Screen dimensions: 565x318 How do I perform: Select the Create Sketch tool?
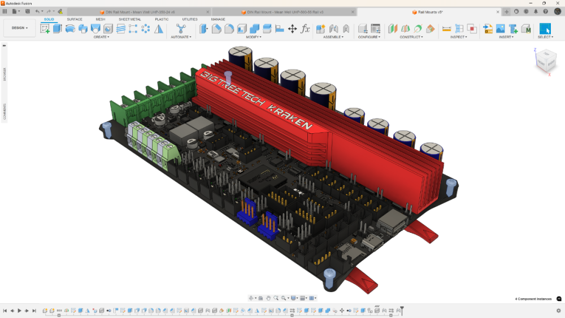[45, 29]
